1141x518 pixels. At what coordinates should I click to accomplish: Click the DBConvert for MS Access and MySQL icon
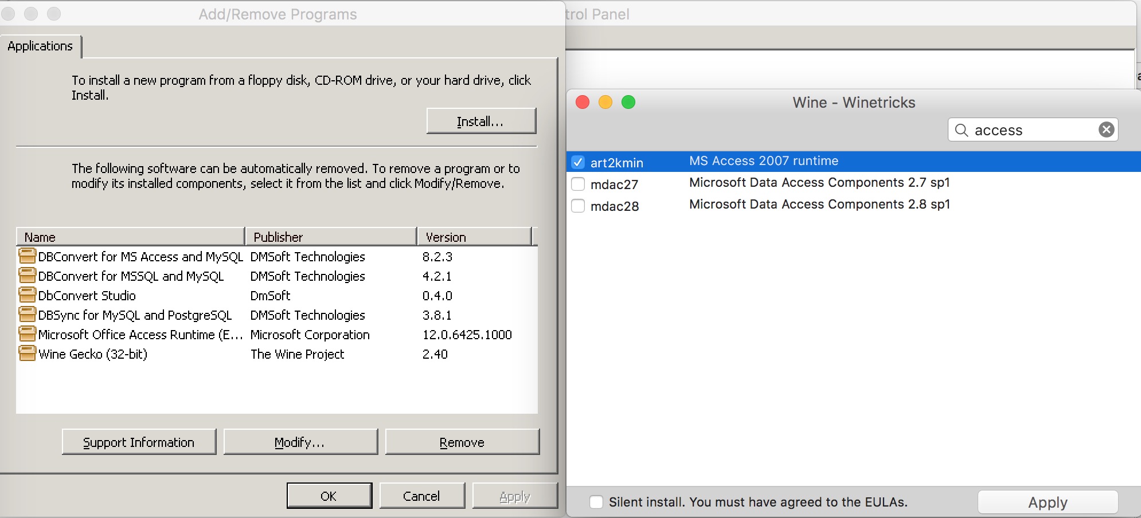coord(27,256)
